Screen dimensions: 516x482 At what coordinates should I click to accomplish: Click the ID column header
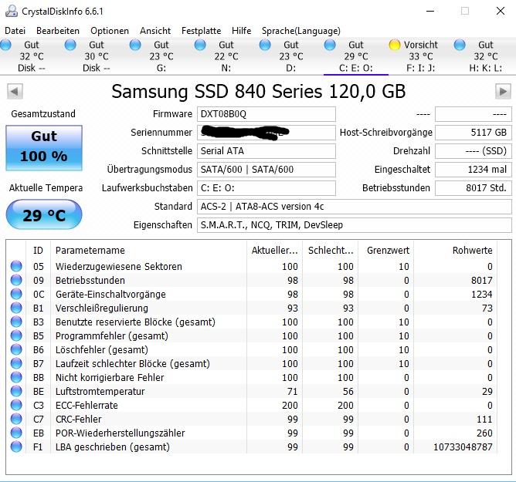point(38,251)
